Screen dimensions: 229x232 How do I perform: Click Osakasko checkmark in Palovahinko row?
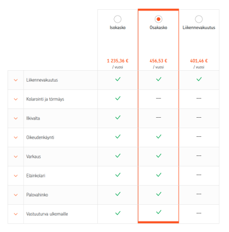click(x=159, y=194)
